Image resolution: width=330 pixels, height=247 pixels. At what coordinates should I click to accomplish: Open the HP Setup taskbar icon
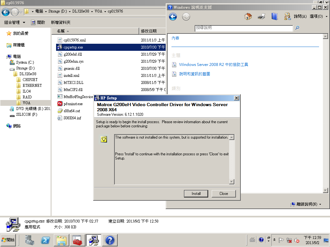point(93,240)
